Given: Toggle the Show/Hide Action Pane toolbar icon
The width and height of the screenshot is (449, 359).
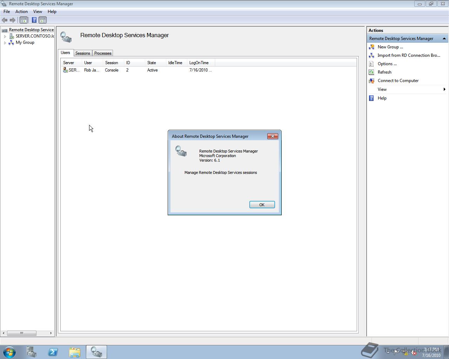Looking at the screenshot, I should pyautogui.click(x=42, y=20).
